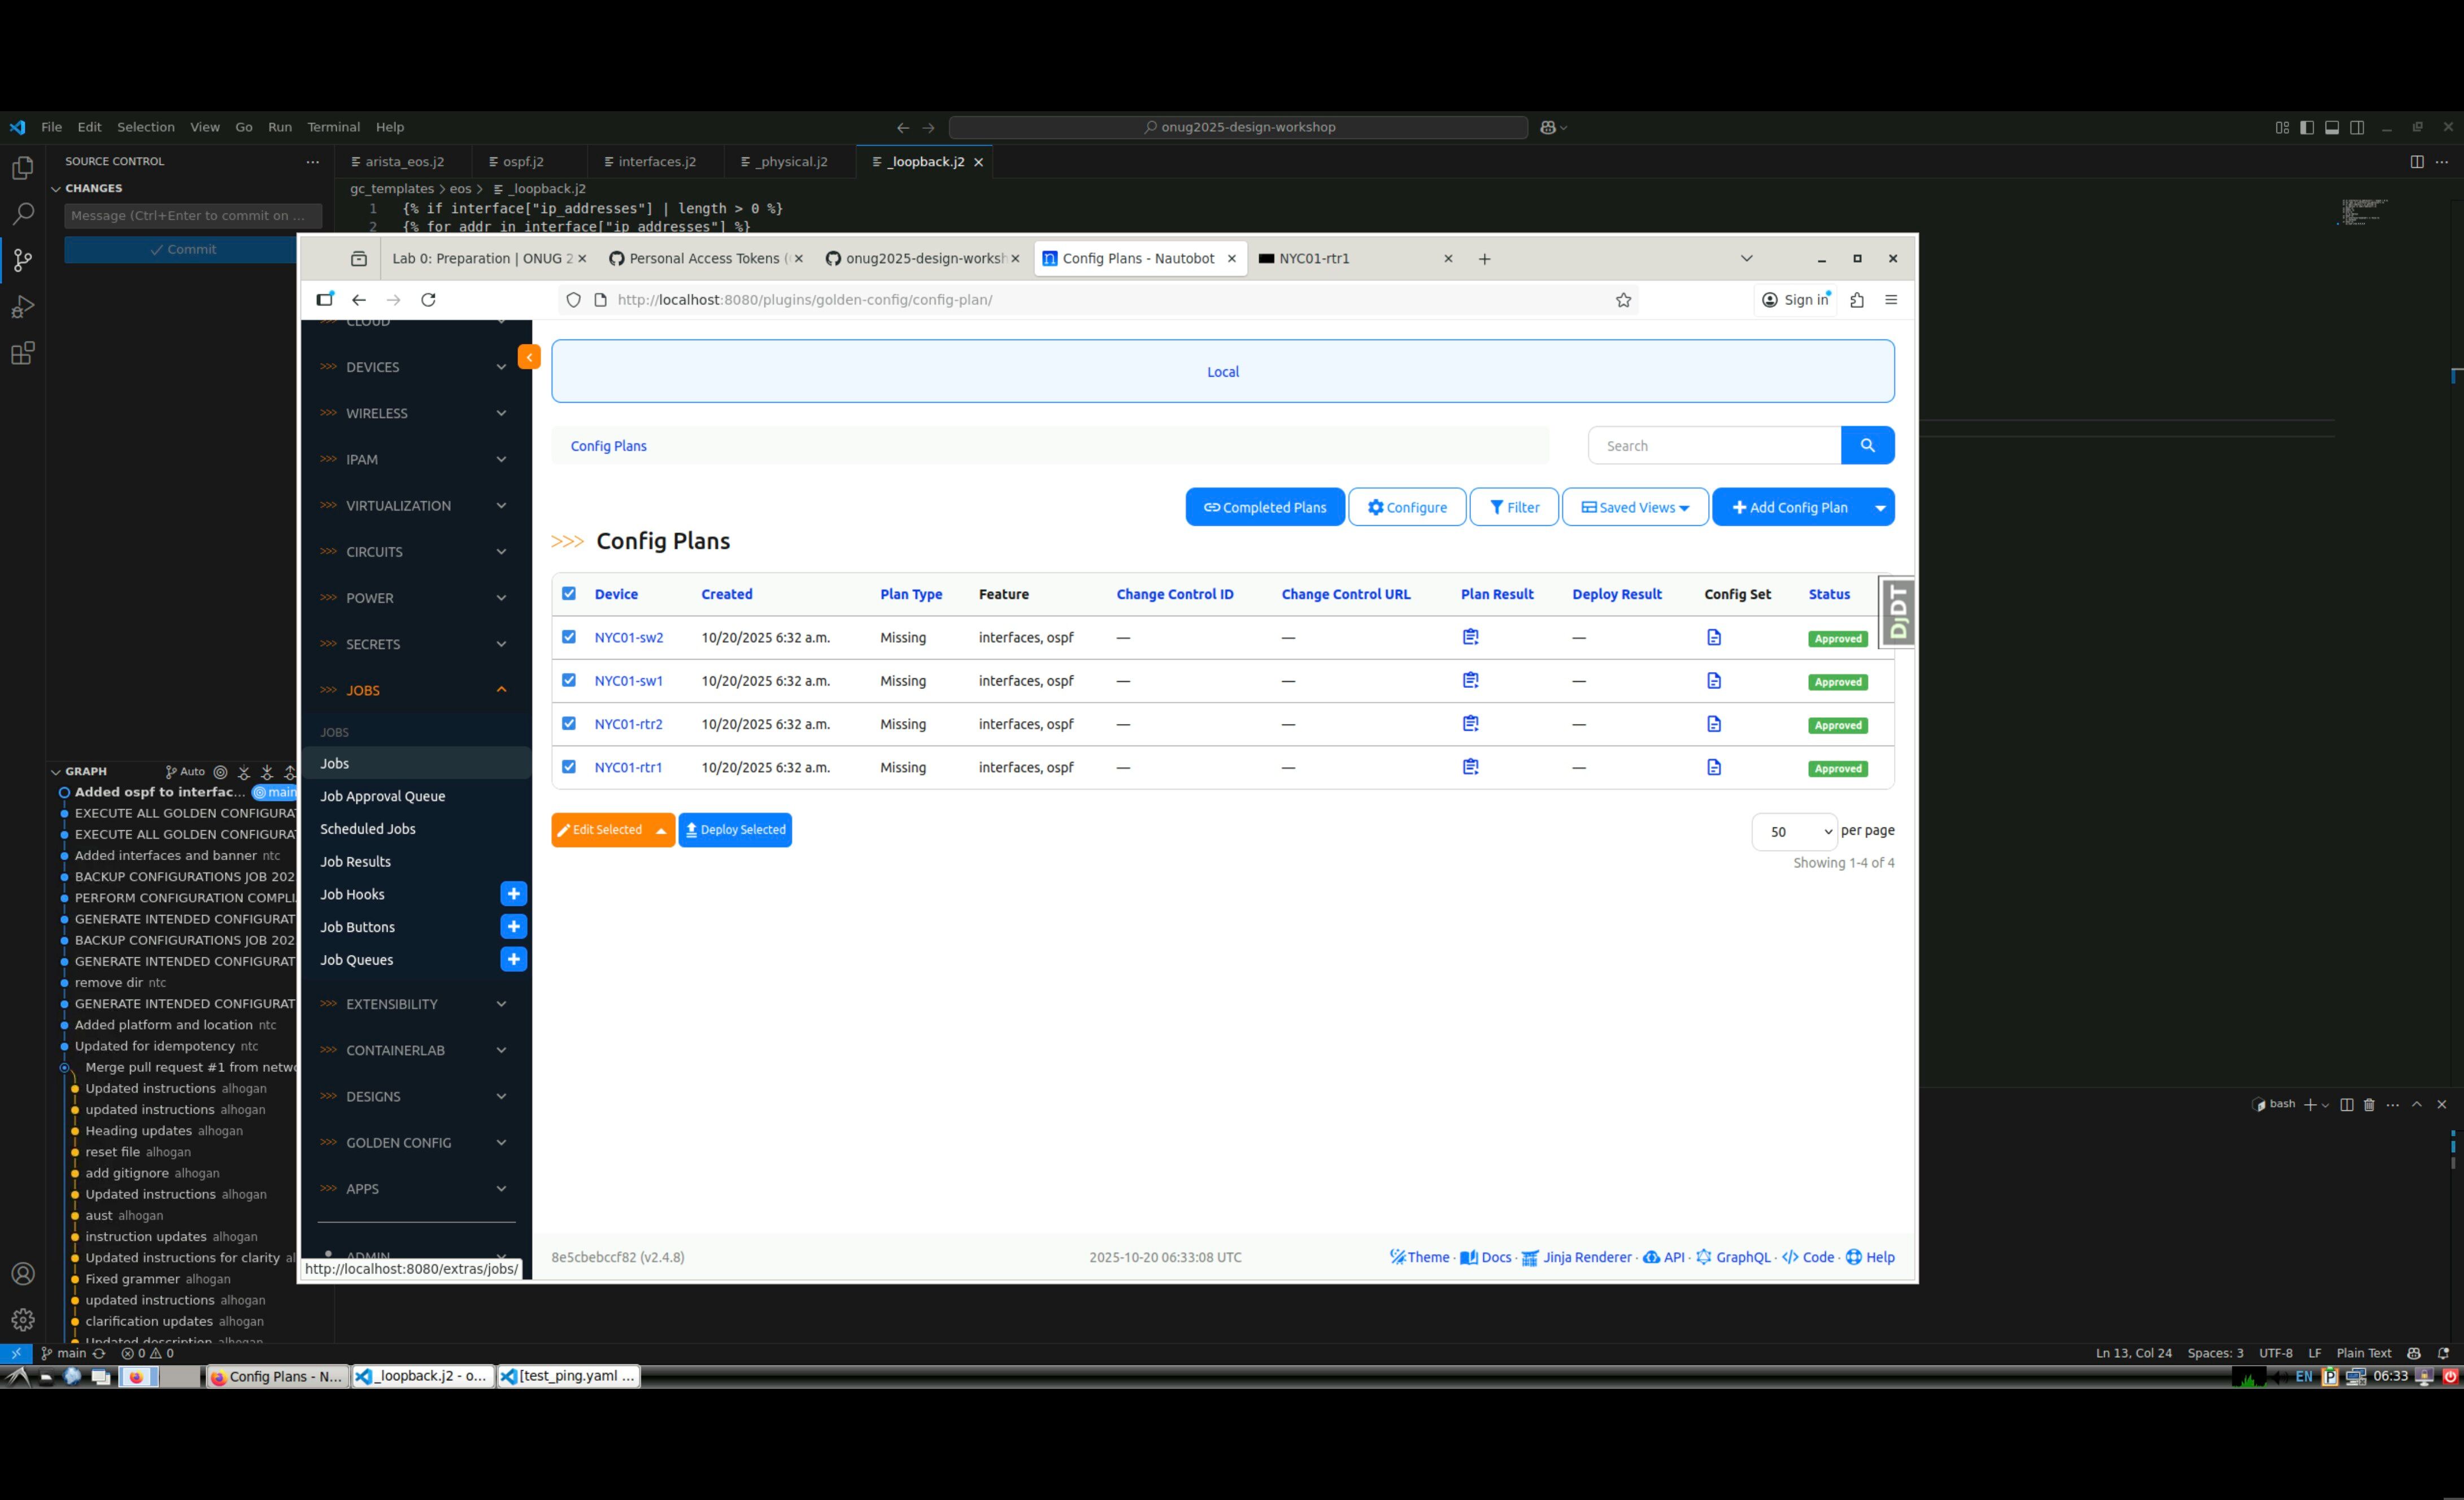Bookmark page with star icon
This screenshot has height=1500, width=2464.
(x=1623, y=300)
